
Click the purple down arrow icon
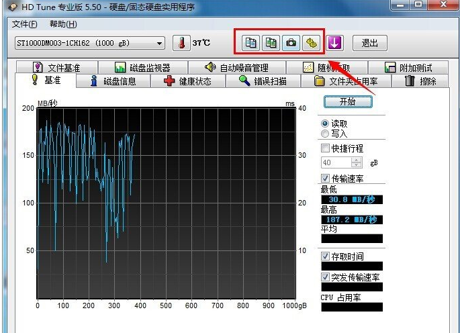[335, 43]
